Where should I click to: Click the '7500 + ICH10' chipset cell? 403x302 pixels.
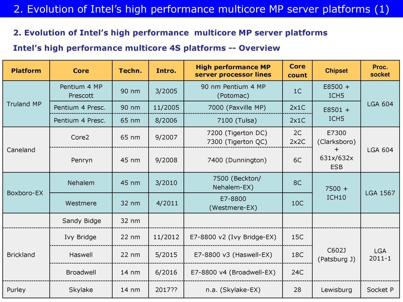[336, 193]
